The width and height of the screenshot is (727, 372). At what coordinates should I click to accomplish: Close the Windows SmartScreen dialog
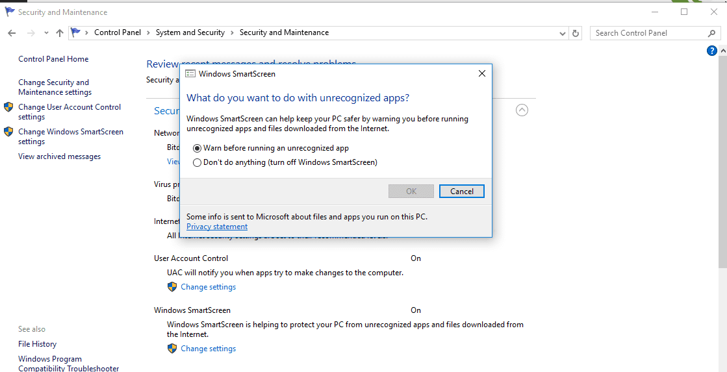(x=481, y=73)
